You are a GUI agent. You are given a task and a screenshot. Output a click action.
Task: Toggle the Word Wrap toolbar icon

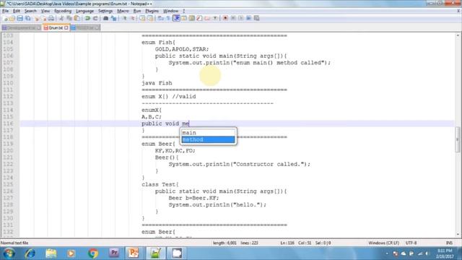click(x=160, y=18)
